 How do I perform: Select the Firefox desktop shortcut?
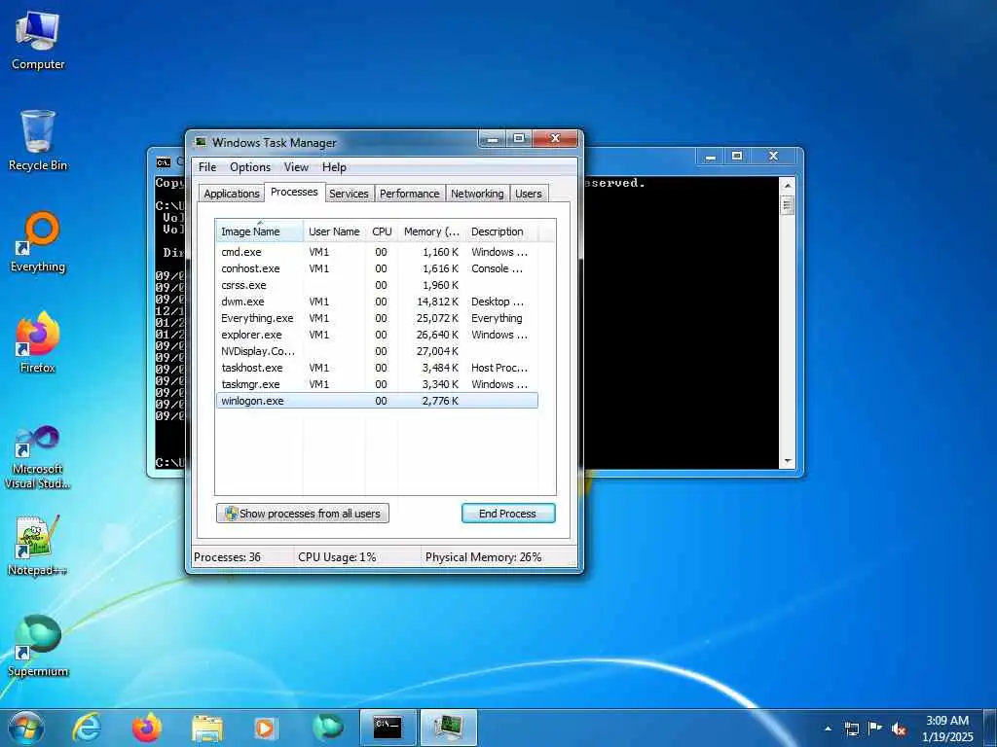(x=38, y=343)
